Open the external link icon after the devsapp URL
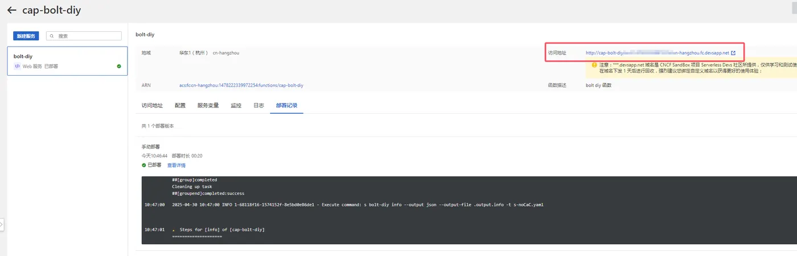 click(733, 53)
